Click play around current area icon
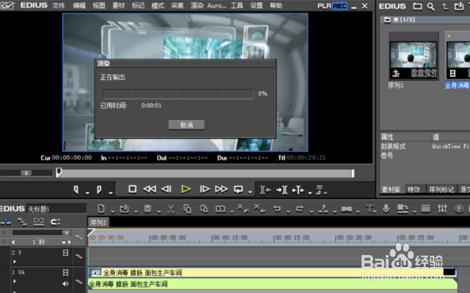This screenshot has width=470, height=293. pos(298,190)
